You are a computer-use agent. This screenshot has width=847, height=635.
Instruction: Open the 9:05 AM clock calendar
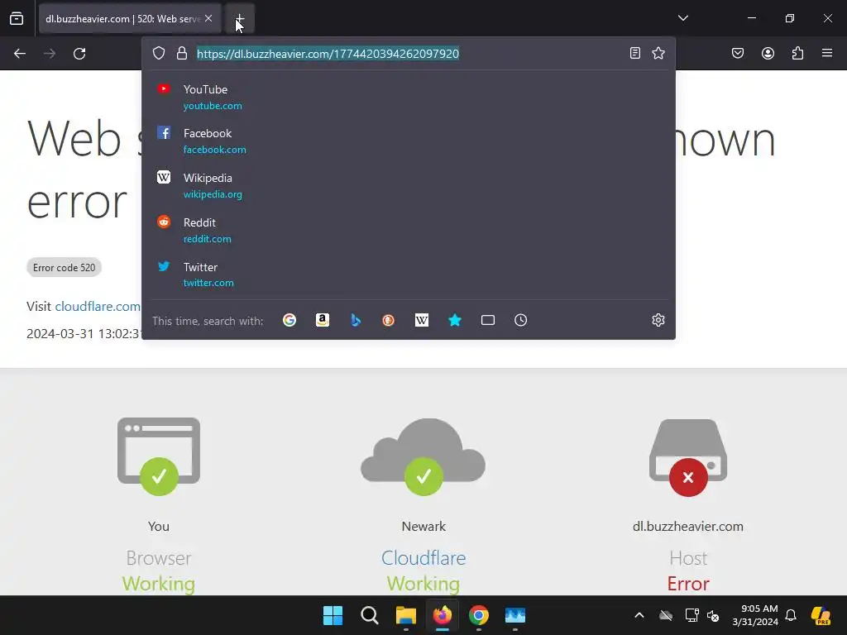click(x=755, y=615)
